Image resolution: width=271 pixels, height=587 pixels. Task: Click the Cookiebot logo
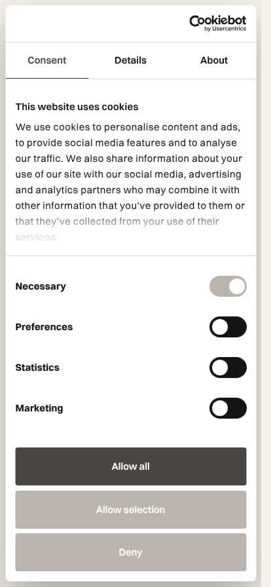pyautogui.click(x=218, y=23)
